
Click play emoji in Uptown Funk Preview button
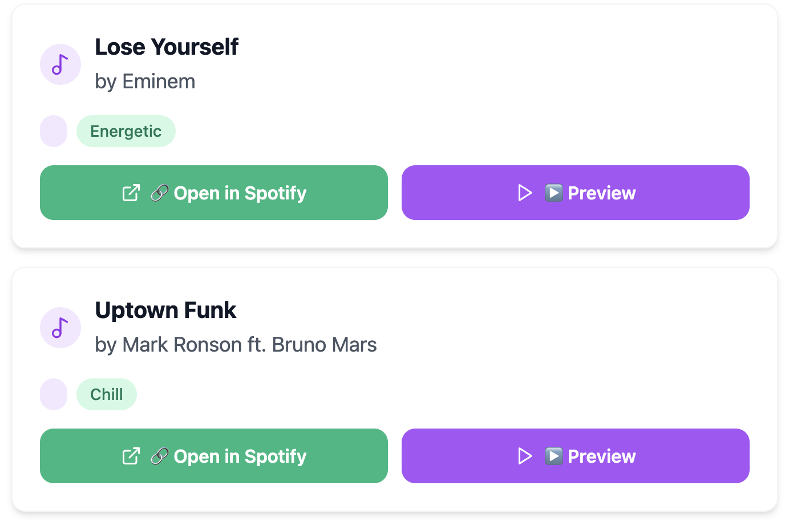pos(553,456)
